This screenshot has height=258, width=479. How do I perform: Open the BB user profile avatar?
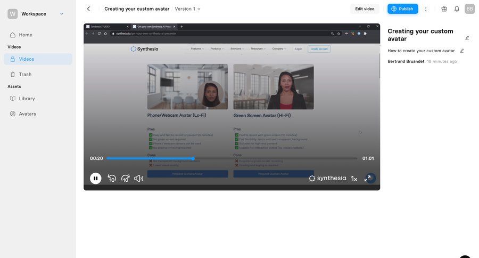click(x=469, y=9)
